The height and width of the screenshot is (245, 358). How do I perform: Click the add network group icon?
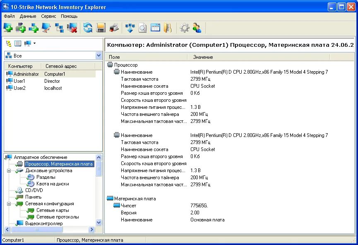coord(34,28)
